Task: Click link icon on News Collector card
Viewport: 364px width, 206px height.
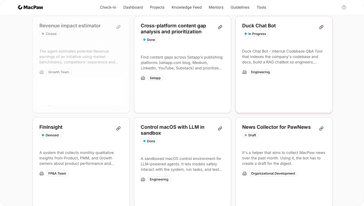Action: click(321, 129)
